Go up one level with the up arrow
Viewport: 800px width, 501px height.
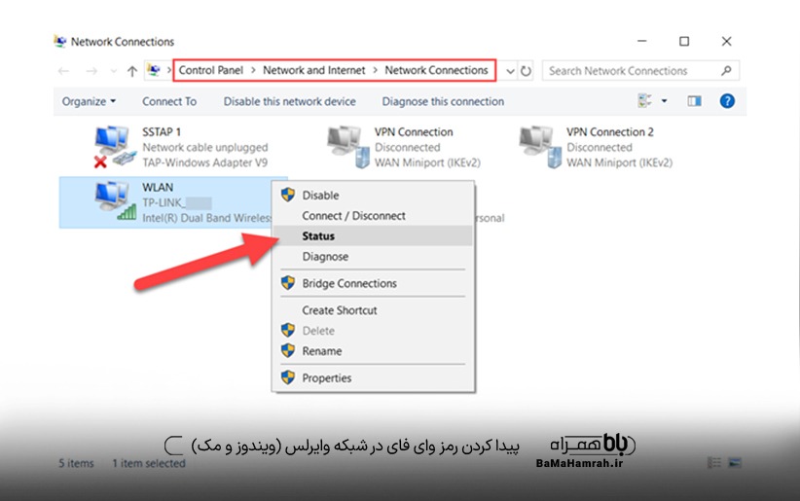132,71
